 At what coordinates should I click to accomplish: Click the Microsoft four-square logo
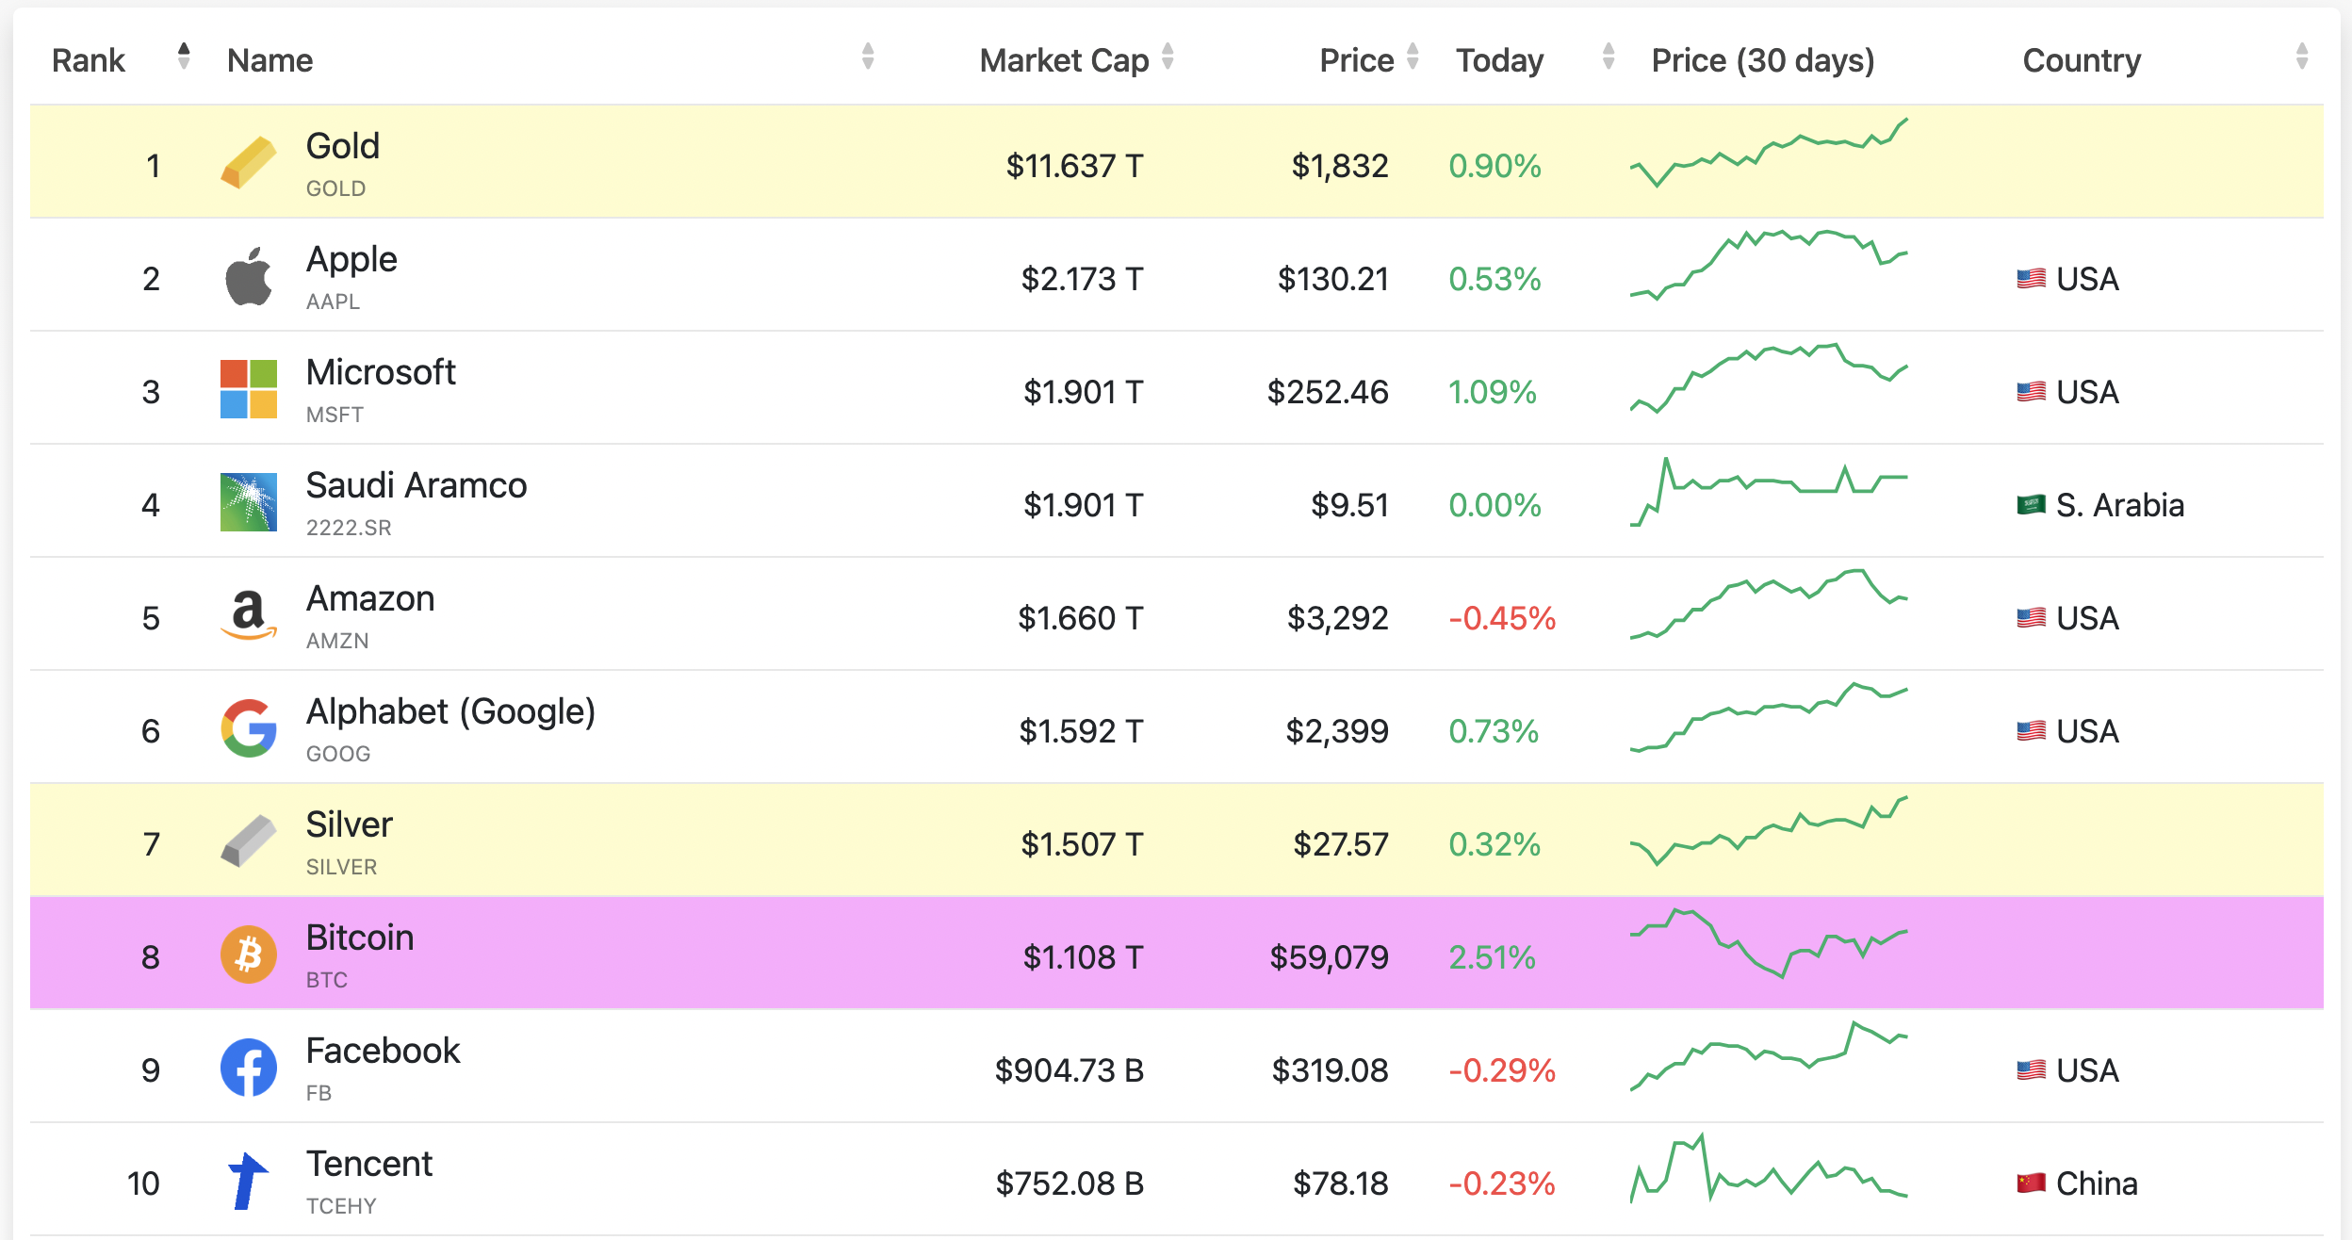coord(249,389)
